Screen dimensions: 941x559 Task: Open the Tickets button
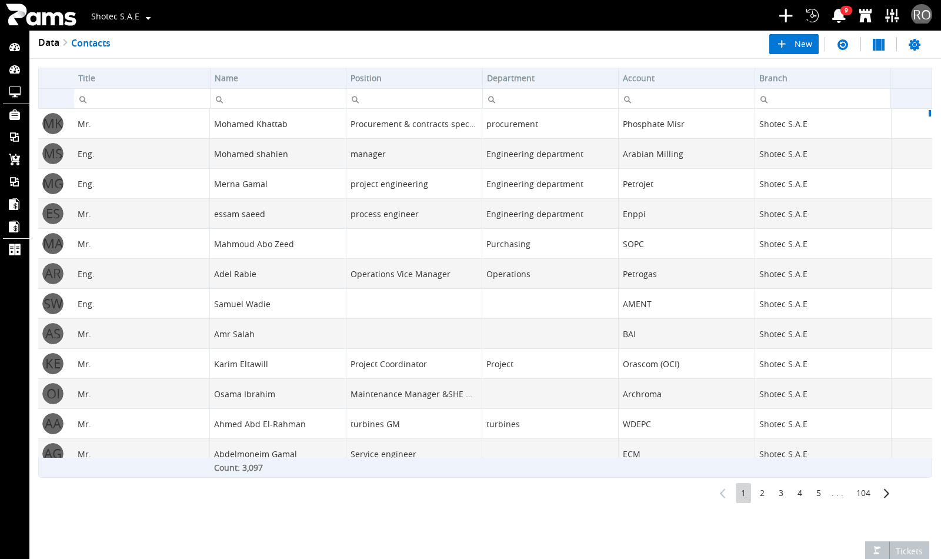(909, 551)
